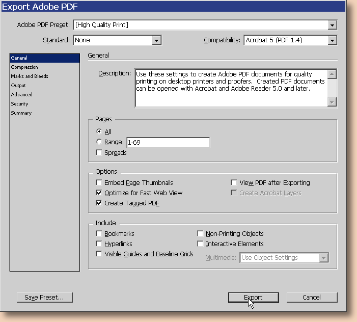Select the Security category
Screen dimensions: 357x322
(19, 104)
